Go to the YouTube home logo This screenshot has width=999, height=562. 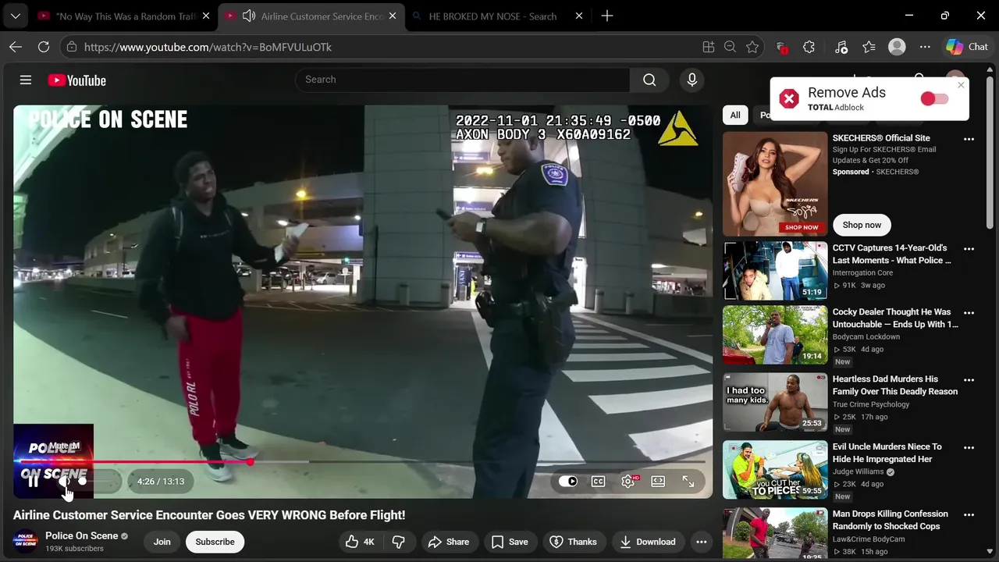[76, 80]
